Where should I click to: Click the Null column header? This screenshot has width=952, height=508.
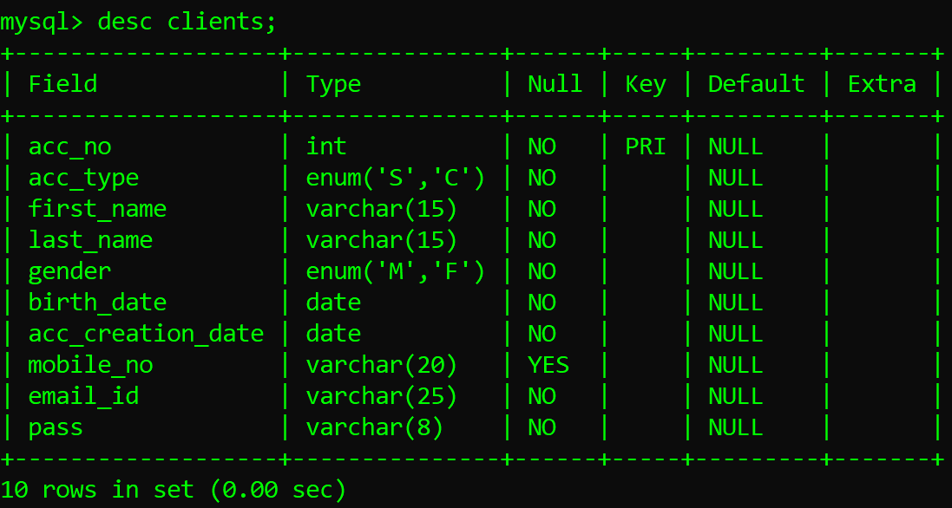click(555, 84)
